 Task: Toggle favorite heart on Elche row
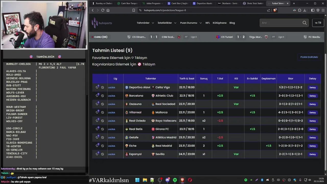pos(97,146)
